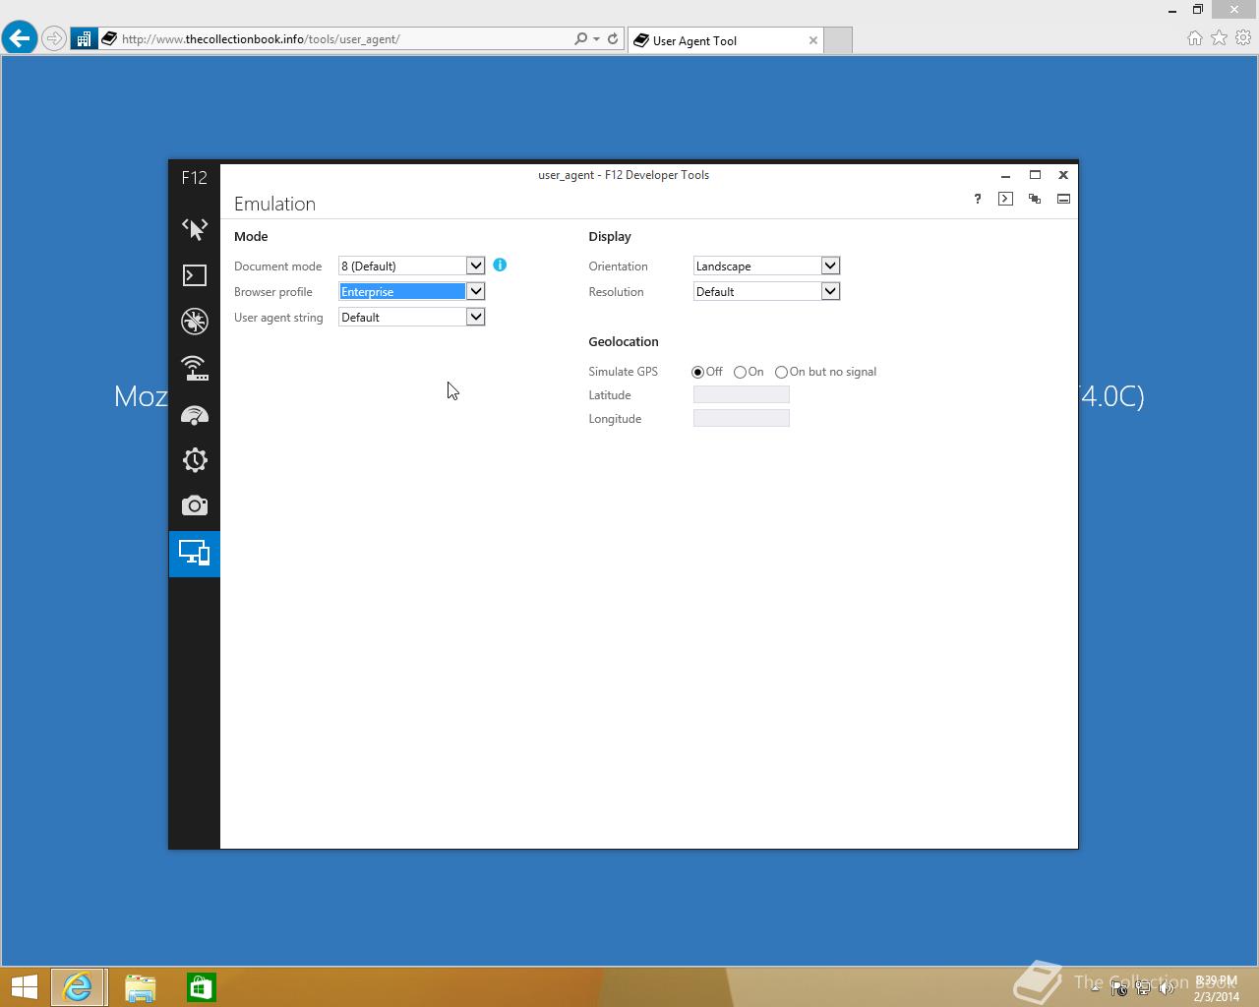This screenshot has height=1007, width=1259.
Task: Open the UI Responsiveness tool
Action: point(195,415)
